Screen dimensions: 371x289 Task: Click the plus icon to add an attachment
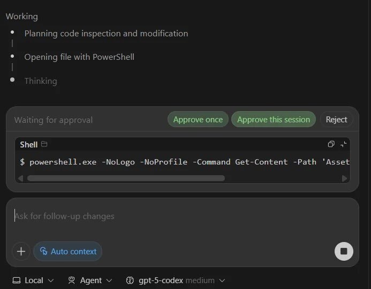point(21,251)
